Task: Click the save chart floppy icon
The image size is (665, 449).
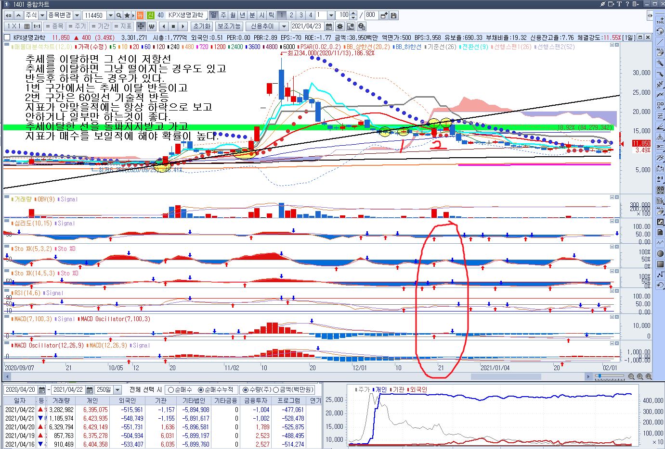Action: [x=393, y=15]
